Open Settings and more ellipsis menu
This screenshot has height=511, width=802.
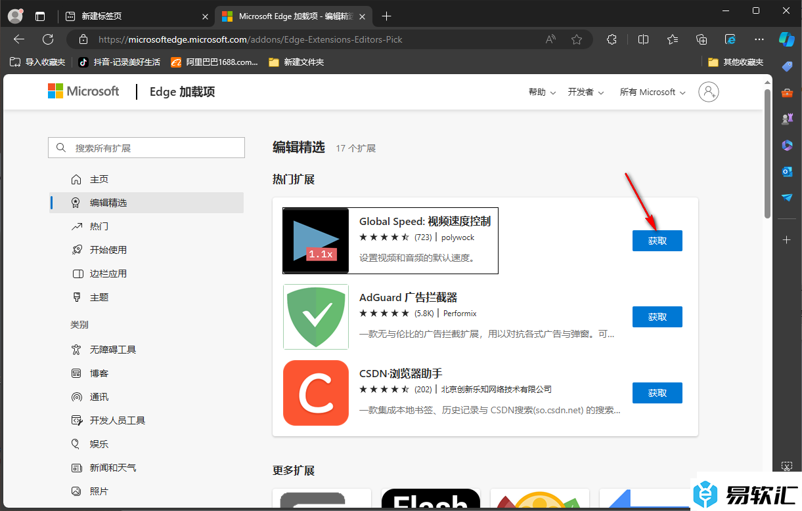click(x=759, y=39)
